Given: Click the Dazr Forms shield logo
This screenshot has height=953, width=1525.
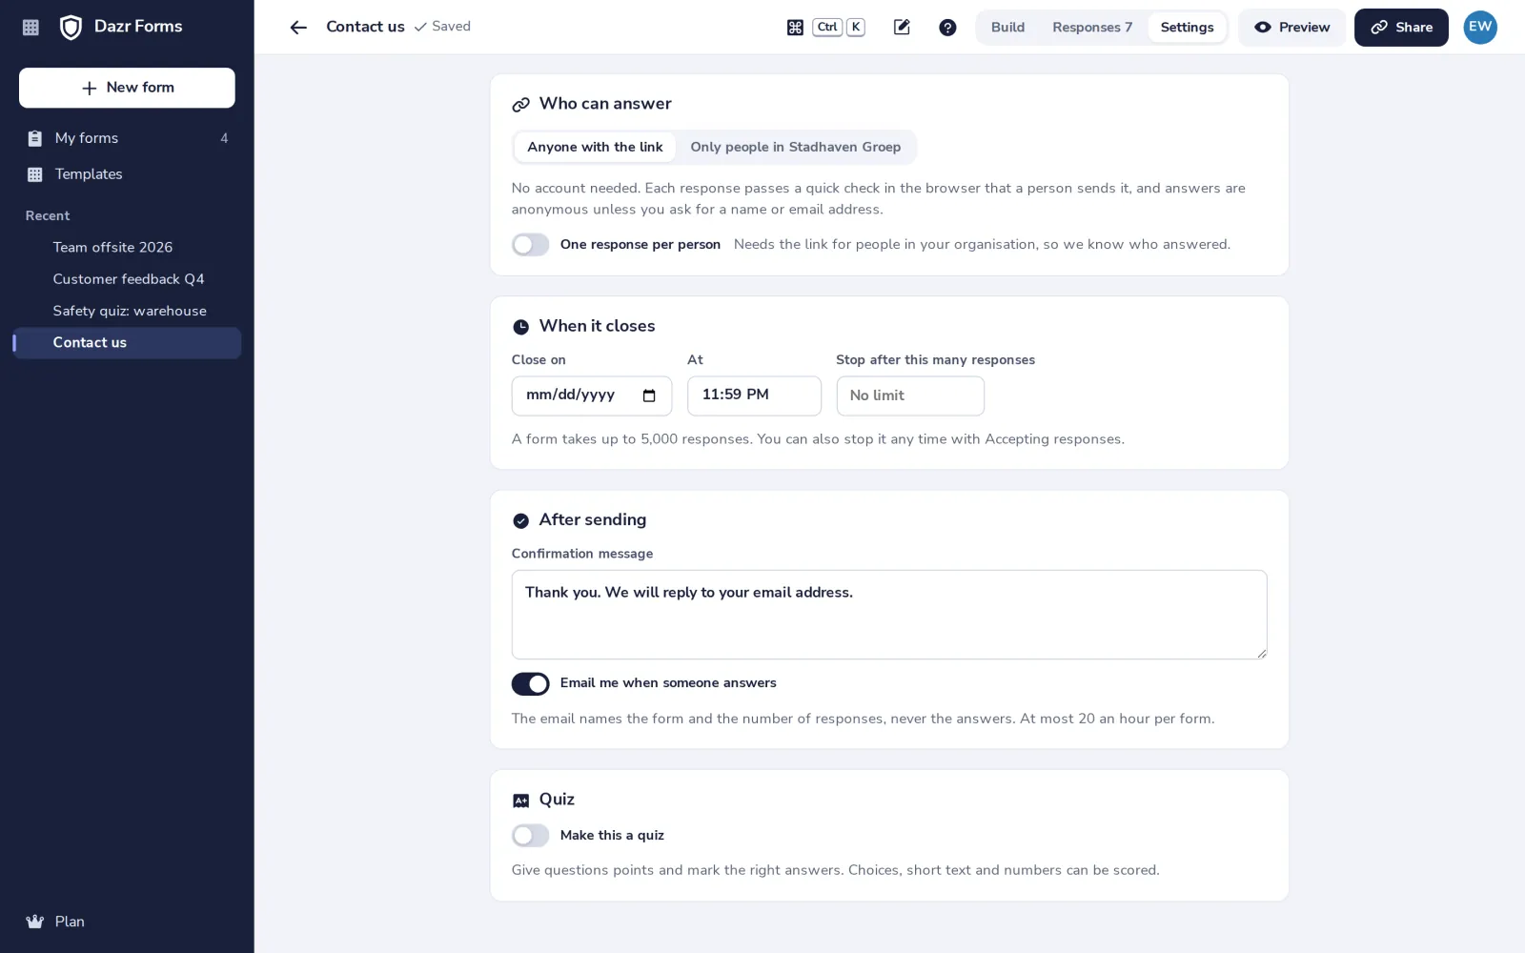Looking at the screenshot, I should [71, 27].
